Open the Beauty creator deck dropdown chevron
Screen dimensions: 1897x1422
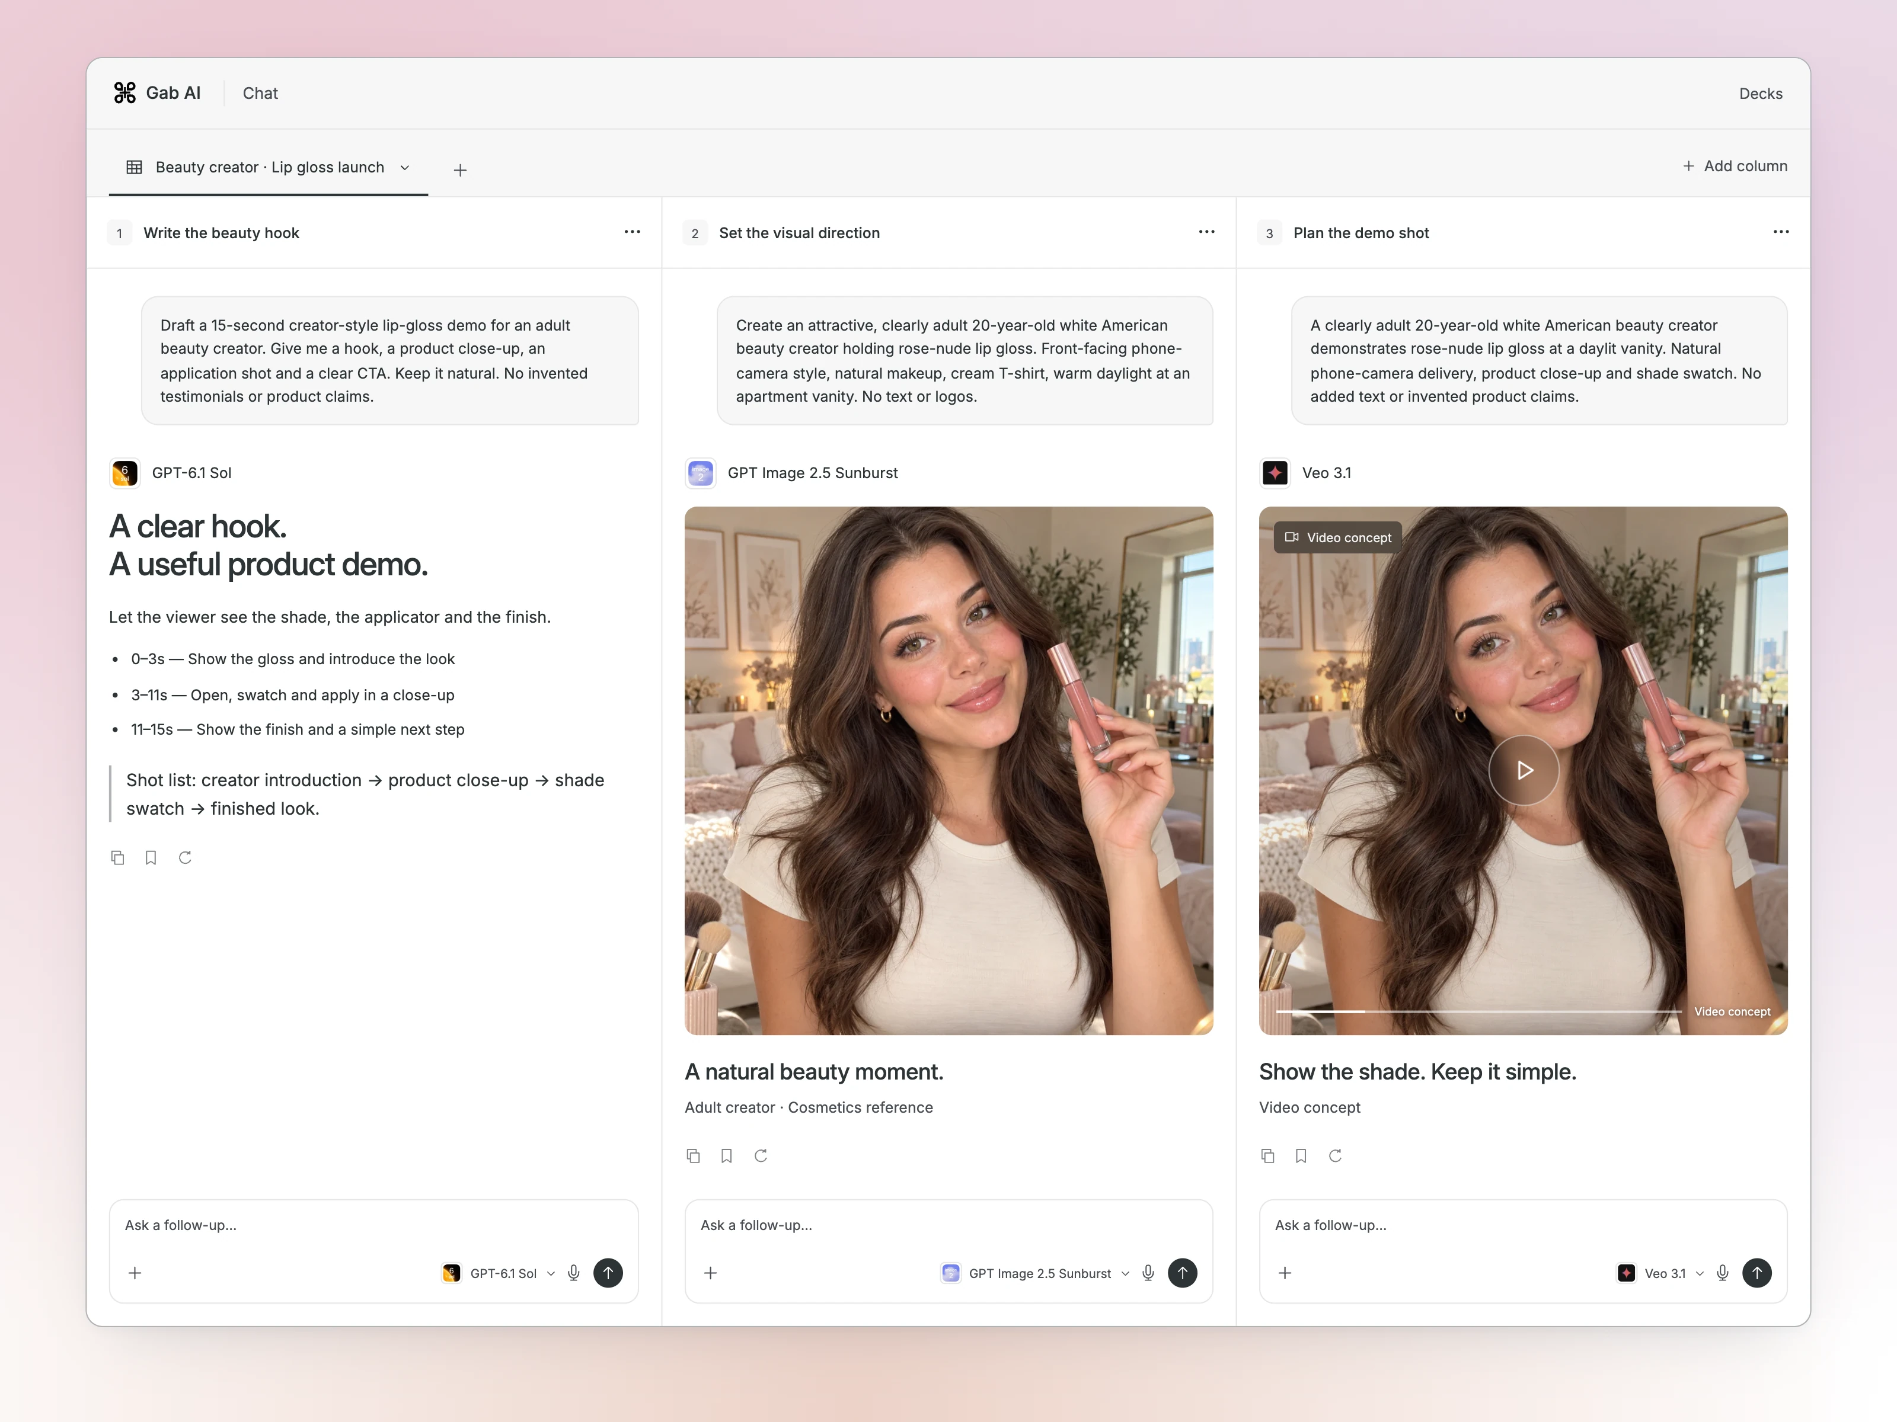(x=405, y=167)
